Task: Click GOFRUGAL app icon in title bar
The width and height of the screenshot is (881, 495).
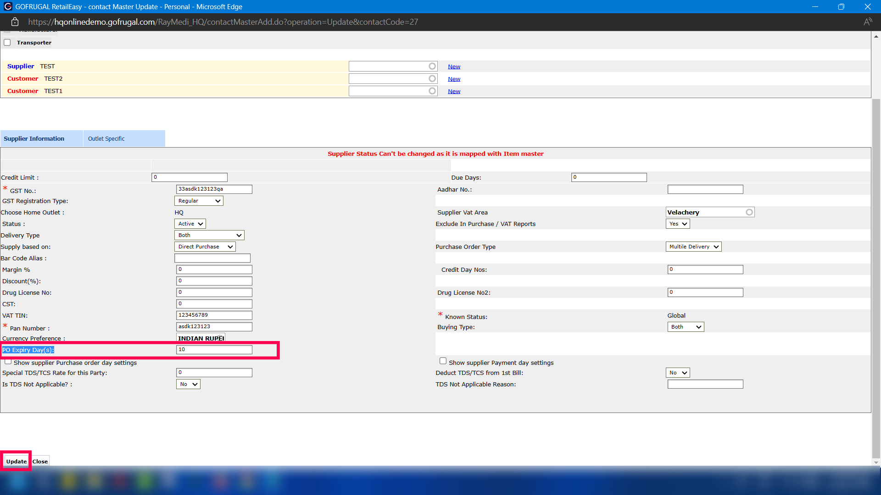Action: point(8,7)
